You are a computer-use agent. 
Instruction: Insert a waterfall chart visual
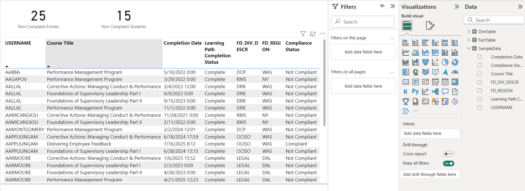[416, 62]
